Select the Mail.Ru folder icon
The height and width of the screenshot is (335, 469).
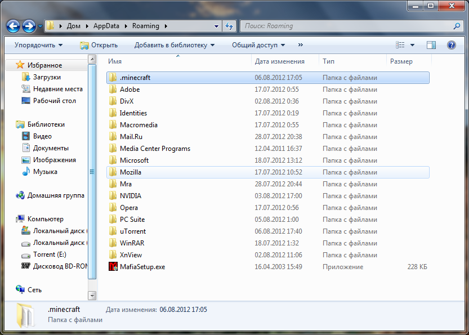tap(113, 137)
